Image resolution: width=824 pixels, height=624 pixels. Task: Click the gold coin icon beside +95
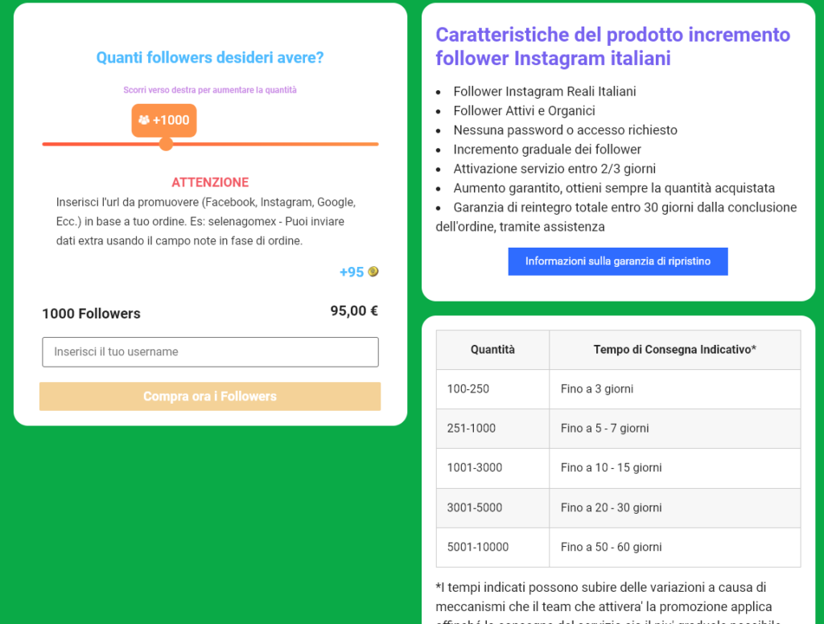click(373, 272)
